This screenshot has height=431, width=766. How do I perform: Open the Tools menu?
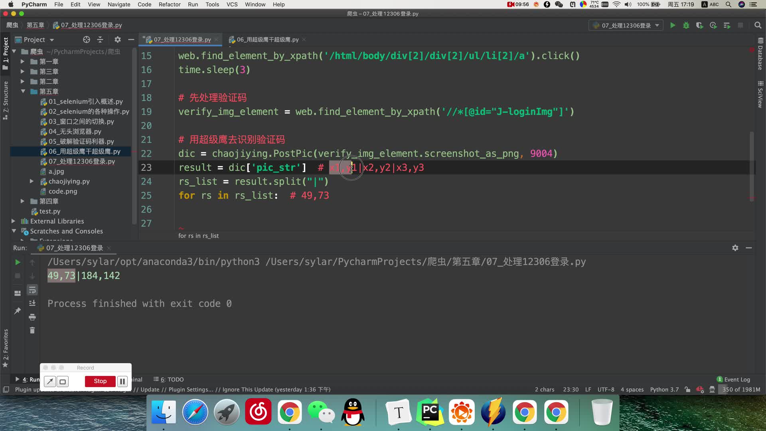coord(212,4)
